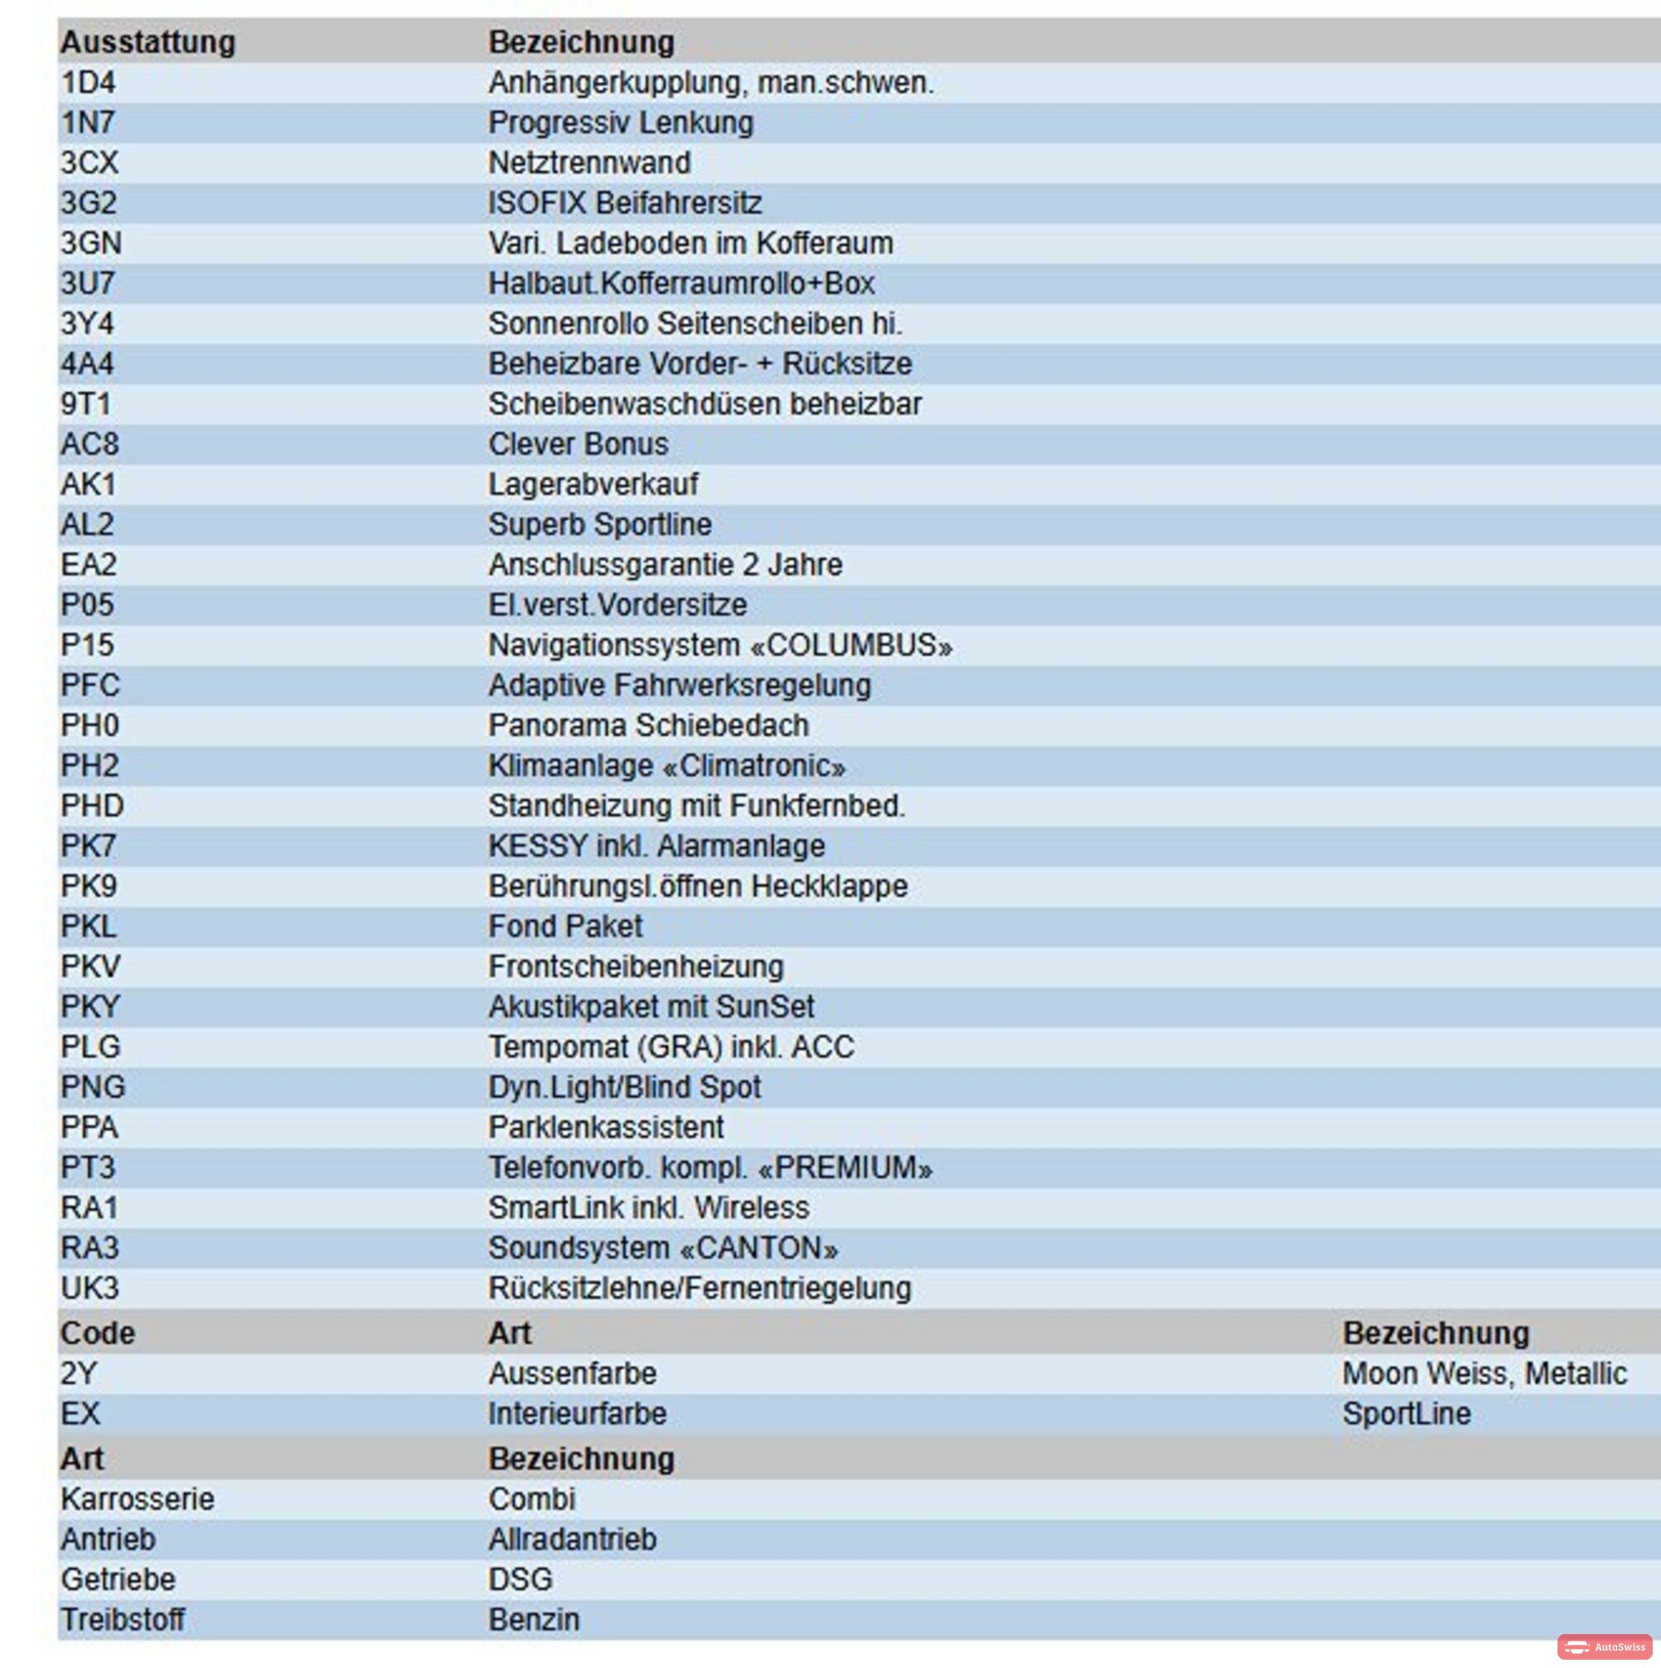Select the "Benzin" fuel value
This screenshot has width=1661, height=1668.
[534, 1619]
